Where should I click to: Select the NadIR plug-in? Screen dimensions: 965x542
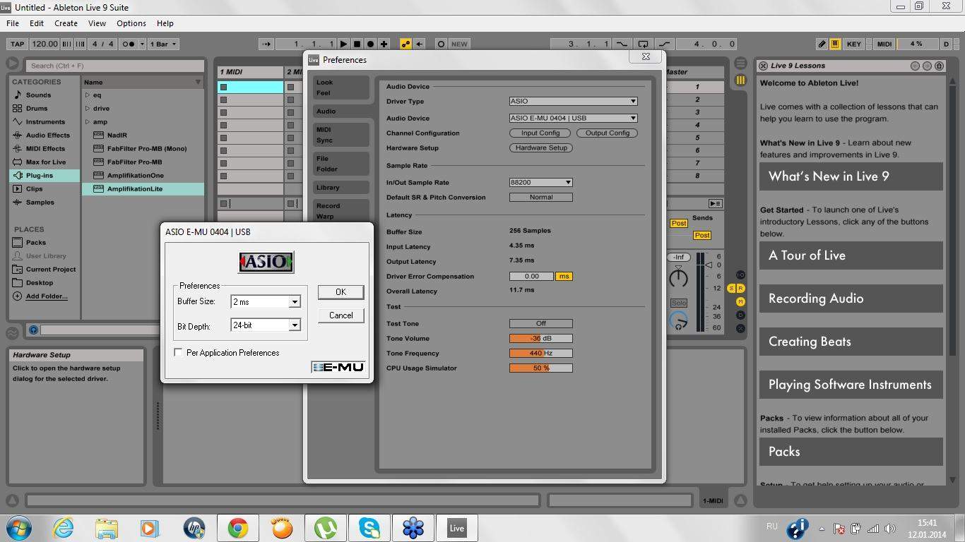pos(117,135)
